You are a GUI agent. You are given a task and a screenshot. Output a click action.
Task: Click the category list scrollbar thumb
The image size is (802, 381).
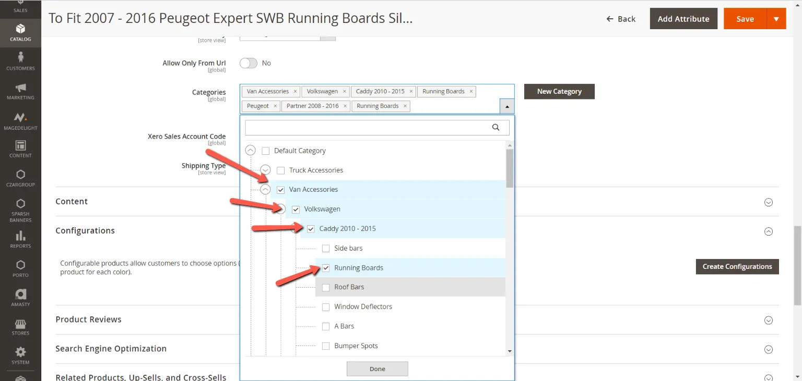tap(510, 168)
